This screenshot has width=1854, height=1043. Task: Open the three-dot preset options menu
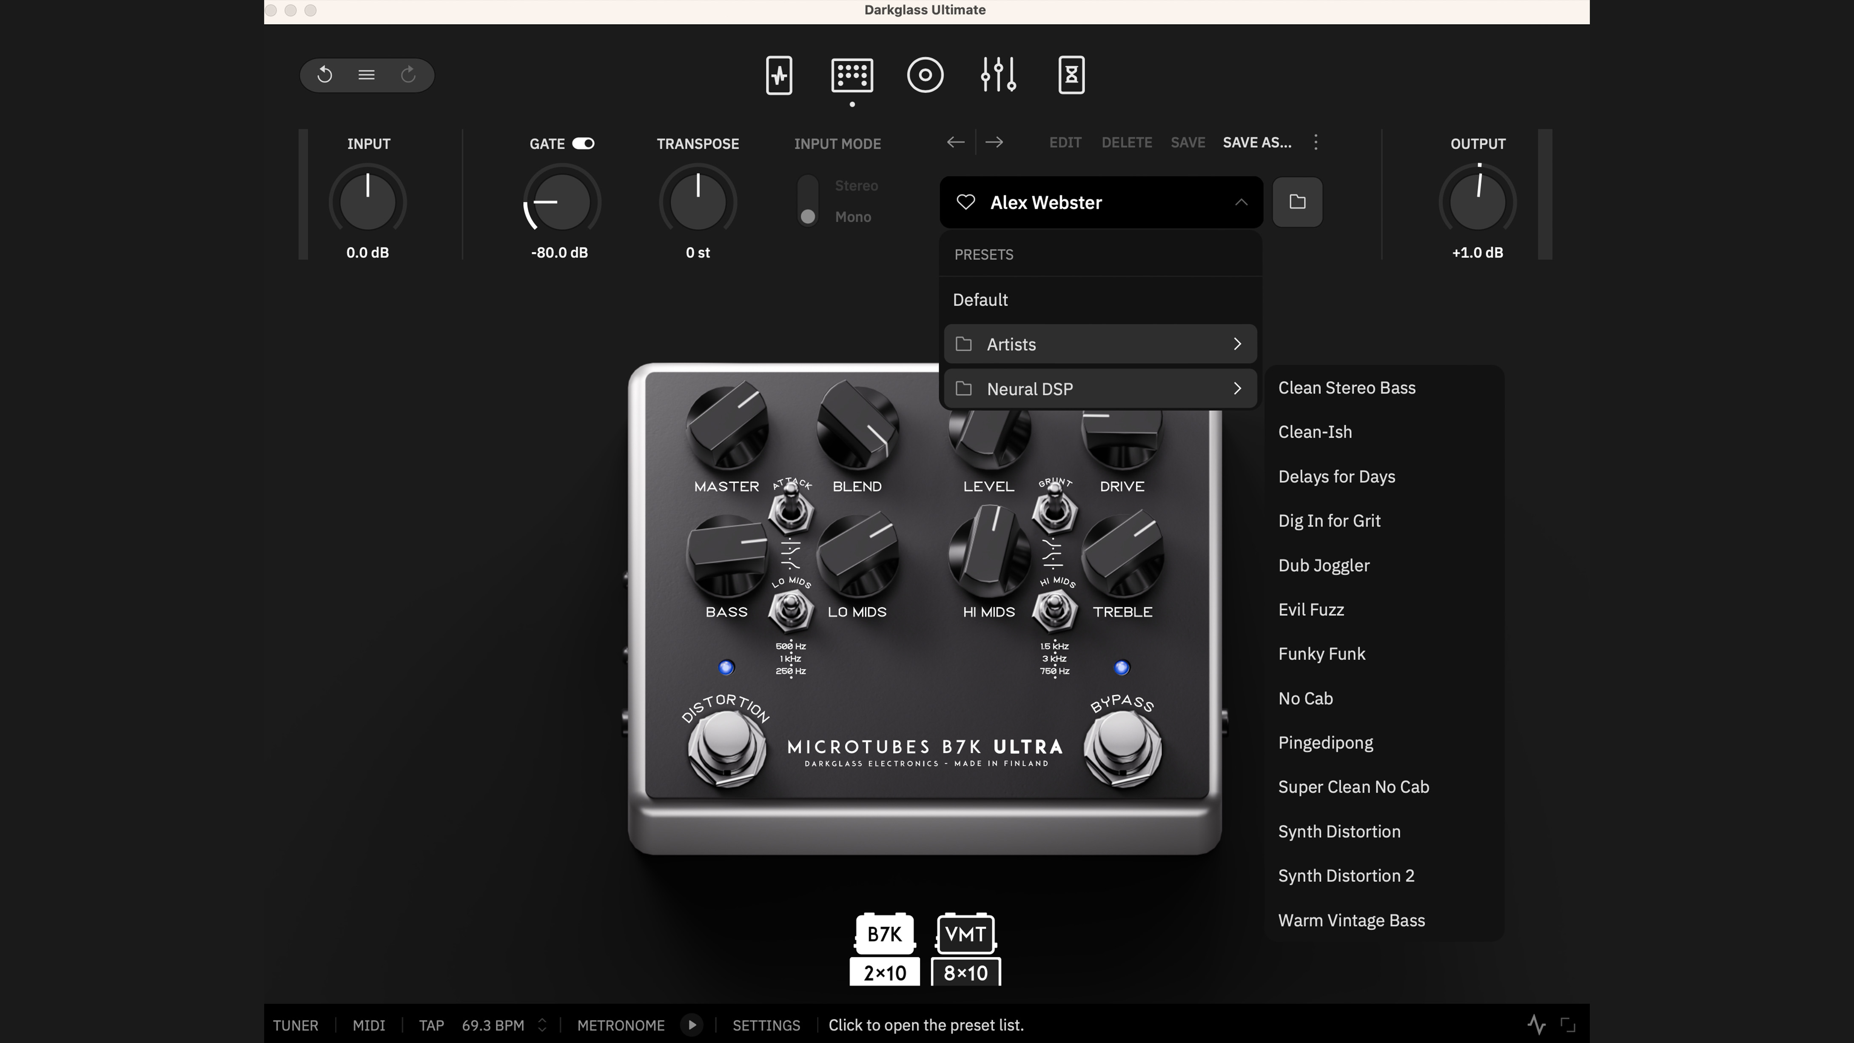pos(1316,142)
